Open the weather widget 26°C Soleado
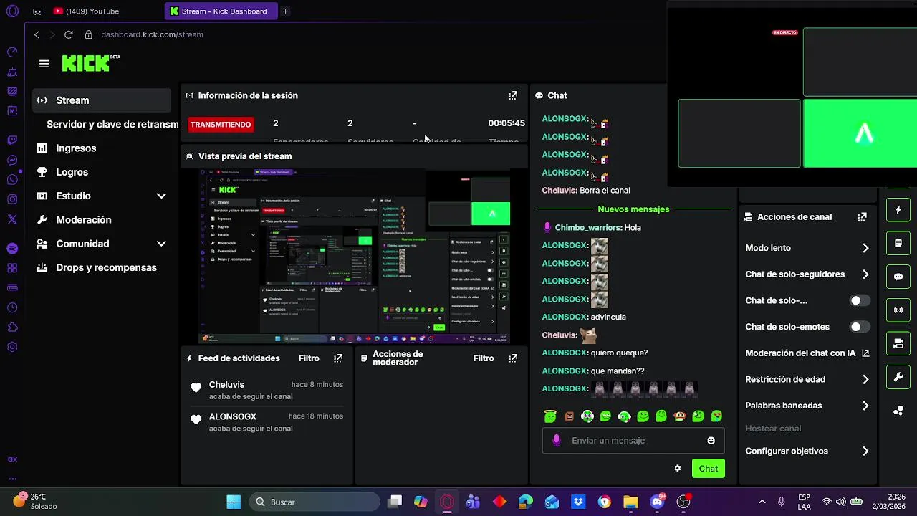The image size is (917, 516). [36, 501]
